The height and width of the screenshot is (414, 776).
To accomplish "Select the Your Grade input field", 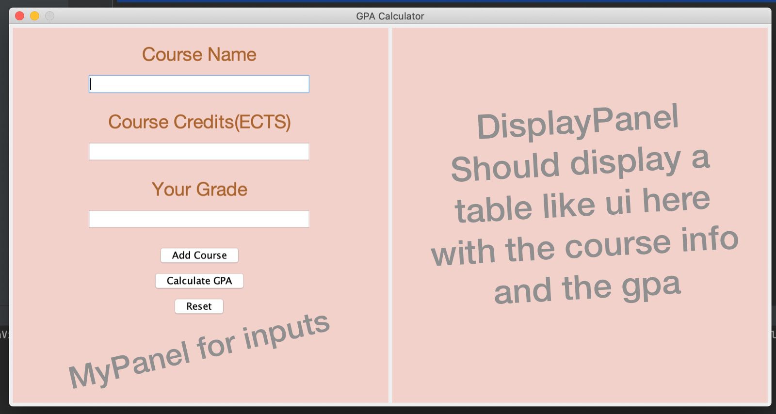I will [x=199, y=219].
